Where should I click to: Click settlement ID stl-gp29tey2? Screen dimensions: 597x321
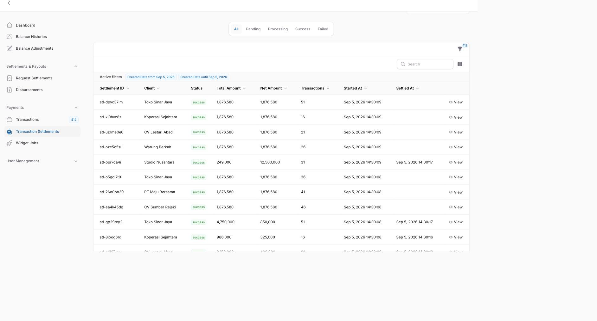[x=111, y=222]
